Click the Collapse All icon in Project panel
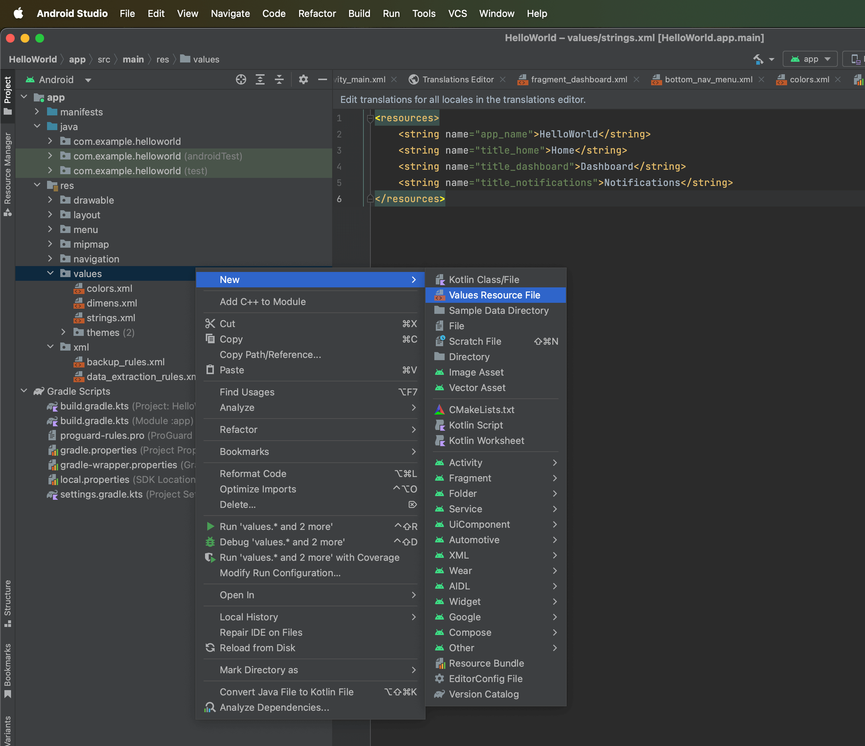Viewport: 865px width, 746px height. pyautogui.click(x=279, y=79)
